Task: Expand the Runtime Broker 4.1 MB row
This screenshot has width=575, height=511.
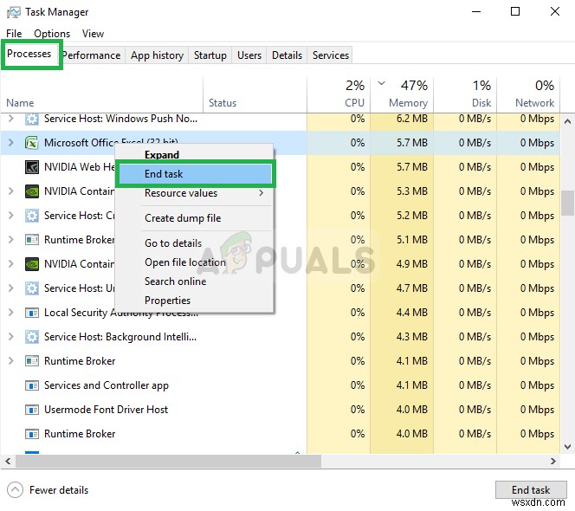Action: pos(11,361)
